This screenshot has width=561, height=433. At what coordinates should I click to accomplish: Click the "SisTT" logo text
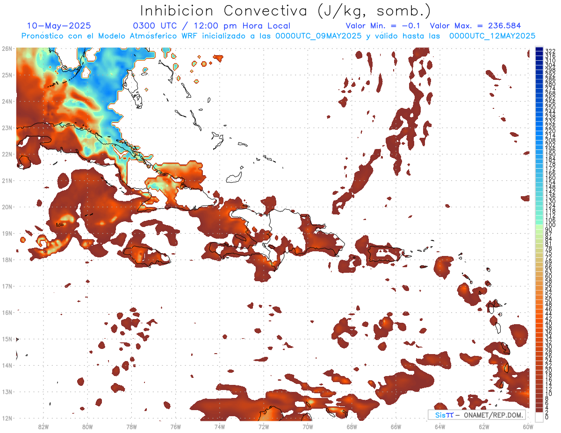click(444, 415)
